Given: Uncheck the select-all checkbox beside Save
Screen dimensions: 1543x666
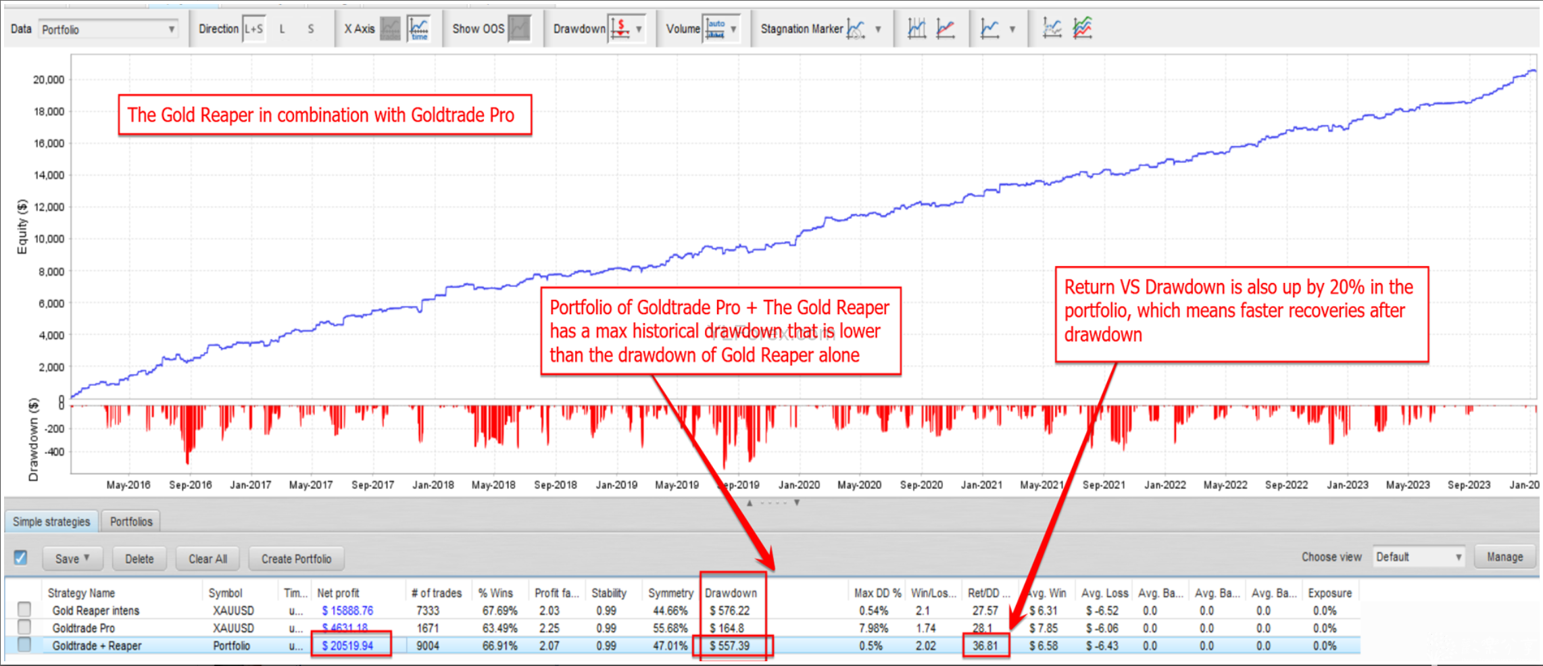Looking at the screenshot, I should click(21, 558).
